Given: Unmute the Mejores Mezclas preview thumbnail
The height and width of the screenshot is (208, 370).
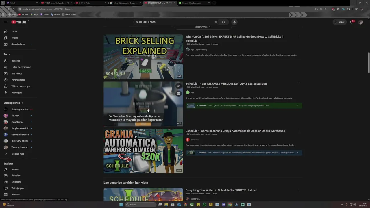Looking at the screenshot, I should pos(179,86).
